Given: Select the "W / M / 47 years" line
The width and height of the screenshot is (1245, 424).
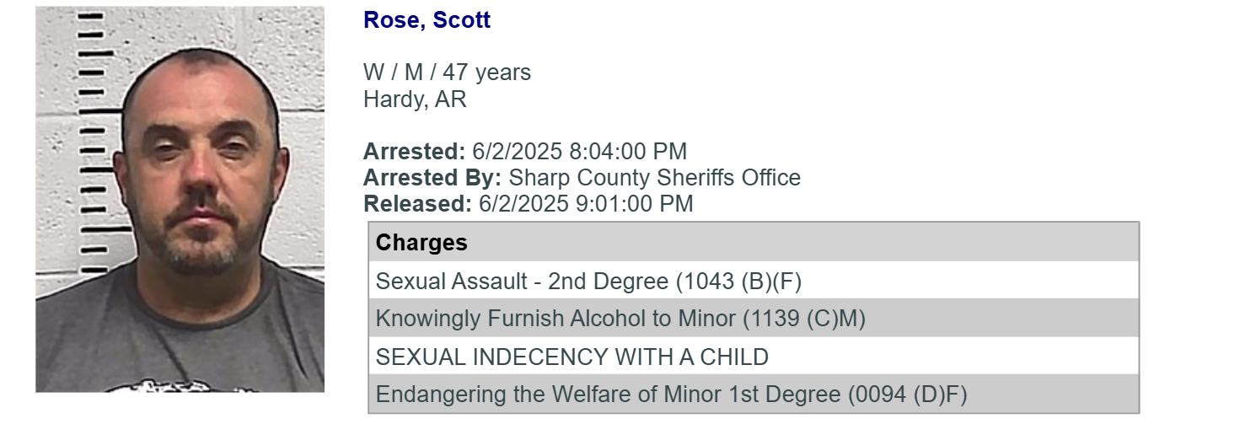Looking at the screenshot, I should tap(447, 72).
